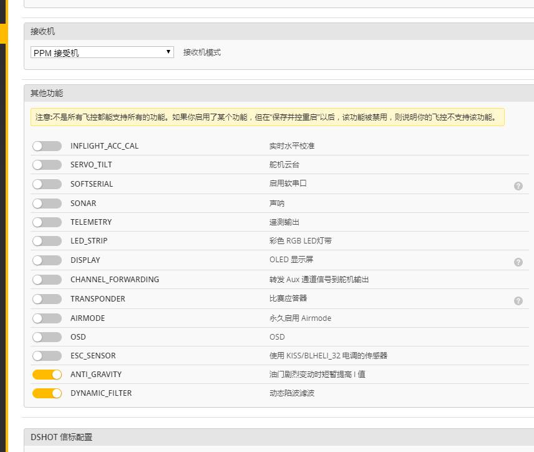Click the 永久启用 Airmode description
534x452 pixels.
[300, 318]
